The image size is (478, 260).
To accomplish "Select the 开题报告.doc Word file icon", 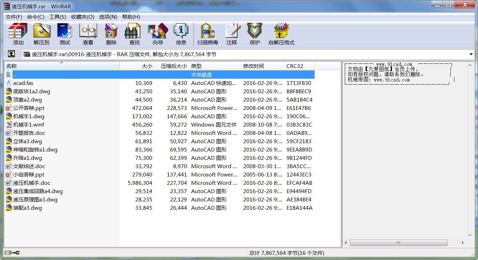I will pyautogui.click(x=9, y=133).
